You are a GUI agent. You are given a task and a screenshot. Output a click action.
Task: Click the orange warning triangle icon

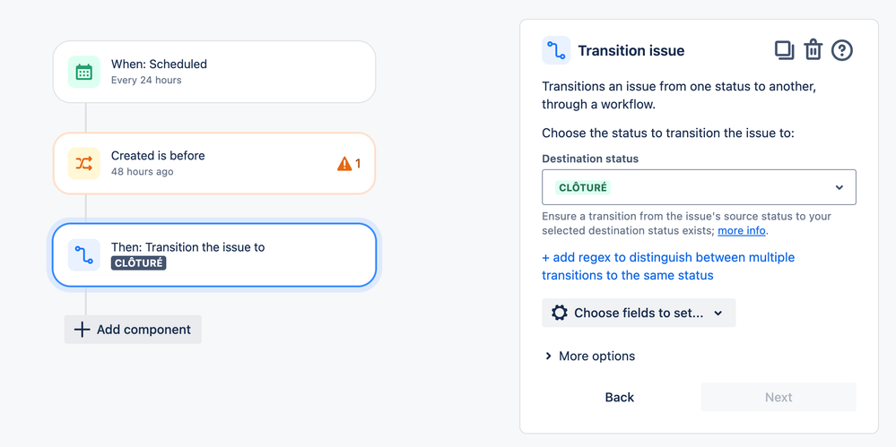(344, 164)
